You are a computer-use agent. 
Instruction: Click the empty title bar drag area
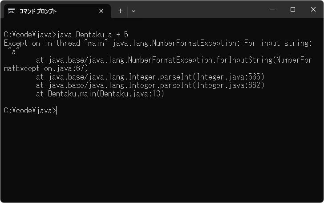(x=200, y=10)
